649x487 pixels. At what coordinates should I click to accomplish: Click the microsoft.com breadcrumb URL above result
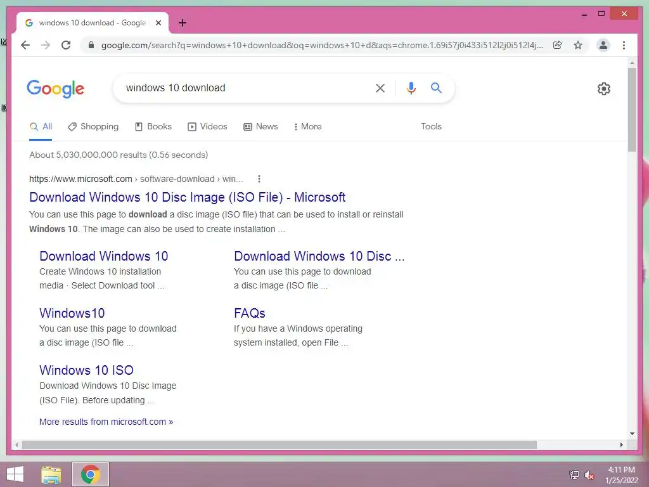[136, 179]
